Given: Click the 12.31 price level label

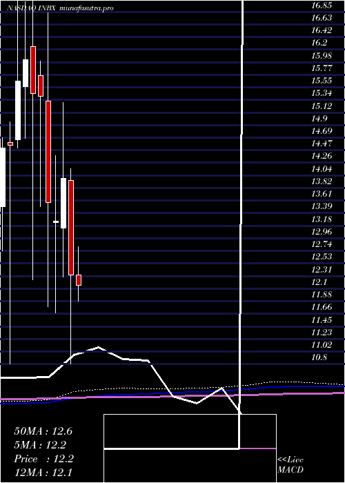Looking at the screenshot, I should tap(322, 270).
